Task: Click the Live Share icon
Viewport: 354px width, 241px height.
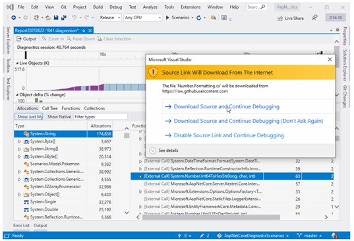Action: coord(280,18)
